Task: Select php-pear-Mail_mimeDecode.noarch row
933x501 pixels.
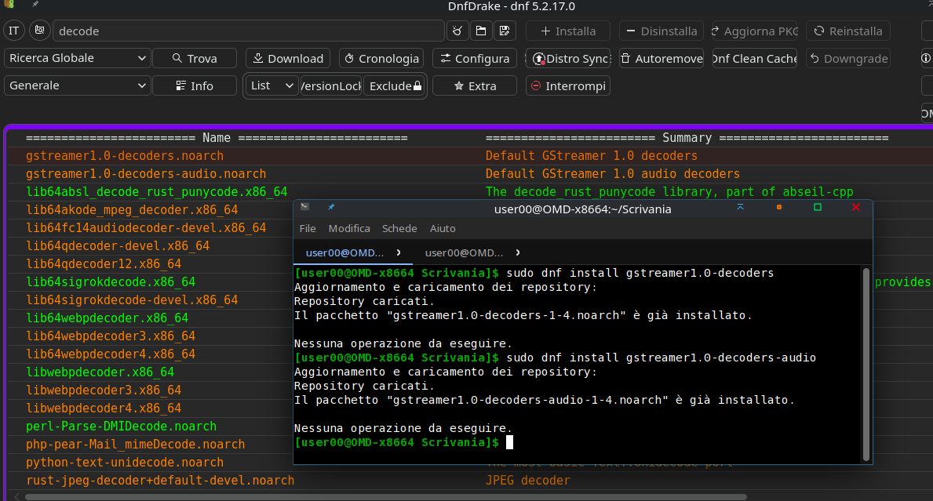Action: click(135, 444)
